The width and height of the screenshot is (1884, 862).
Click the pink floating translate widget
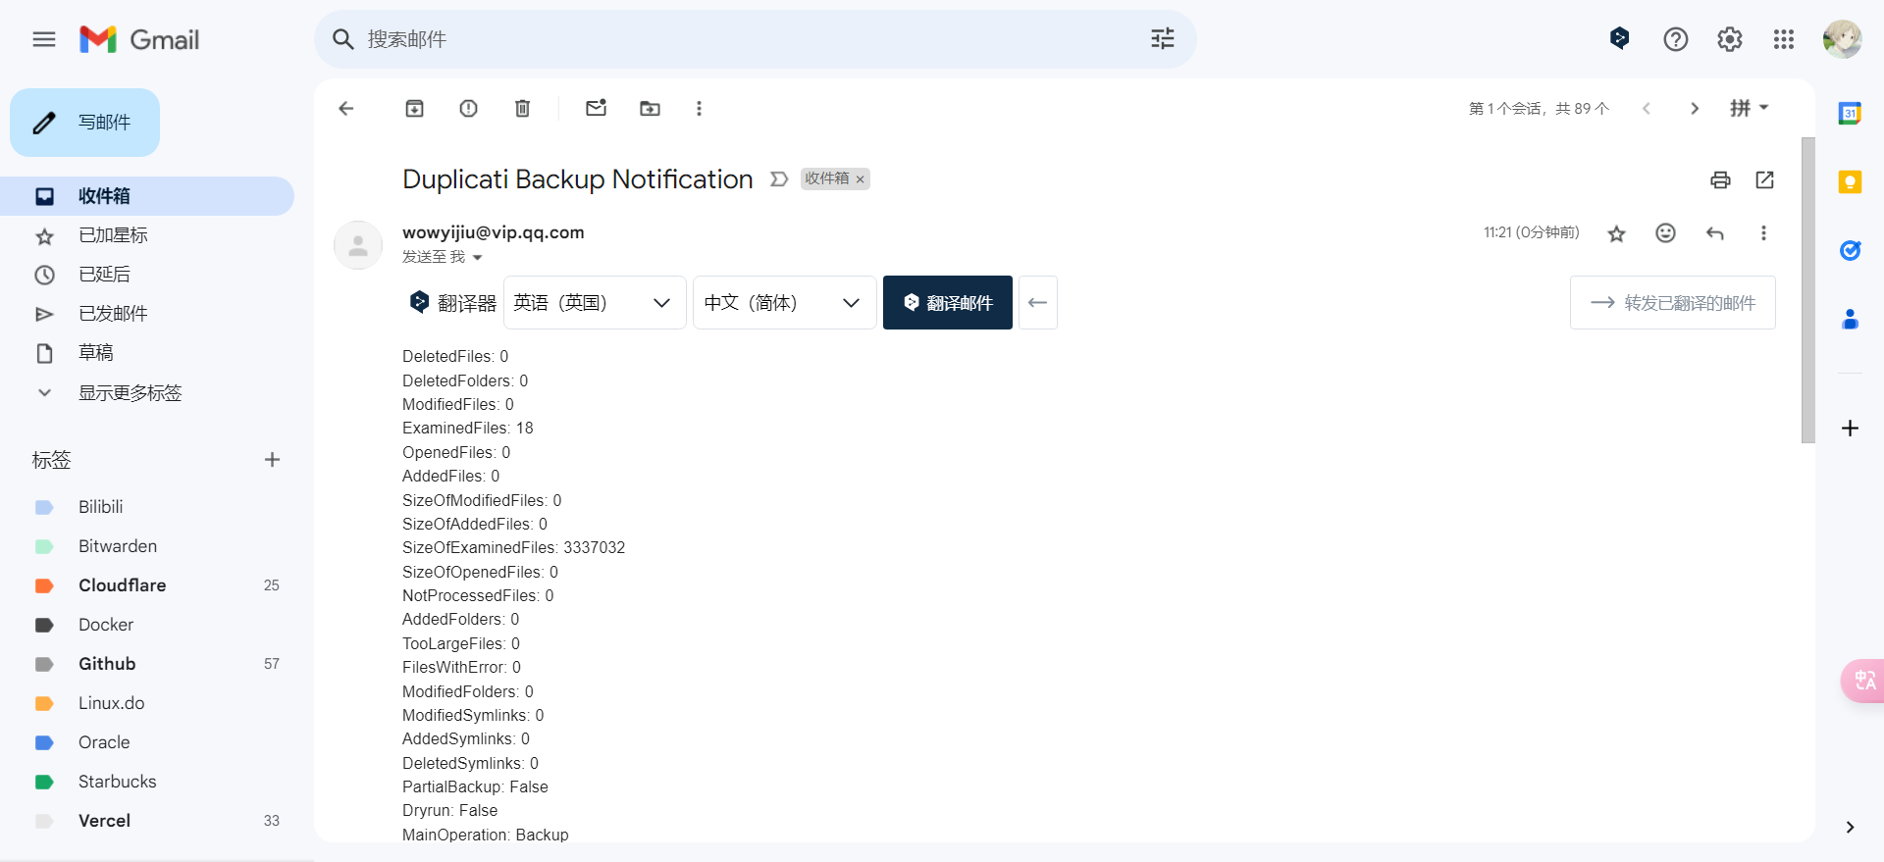tap(1863, 681)
